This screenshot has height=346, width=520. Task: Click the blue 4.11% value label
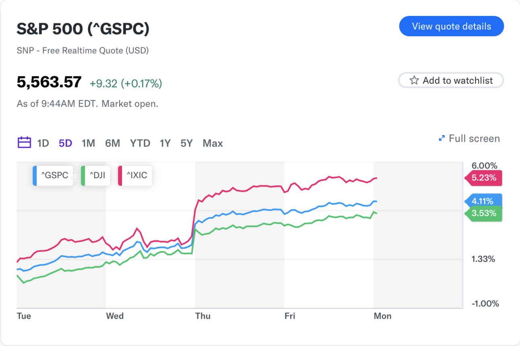[x=483, y=202]
